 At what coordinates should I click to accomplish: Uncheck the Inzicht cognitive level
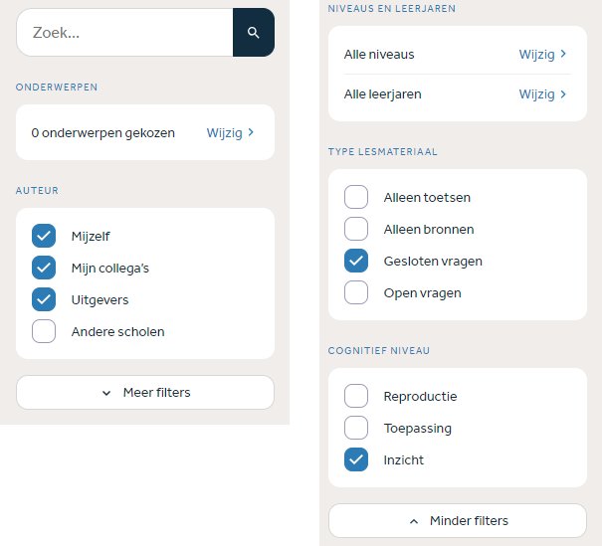[356, 459]
